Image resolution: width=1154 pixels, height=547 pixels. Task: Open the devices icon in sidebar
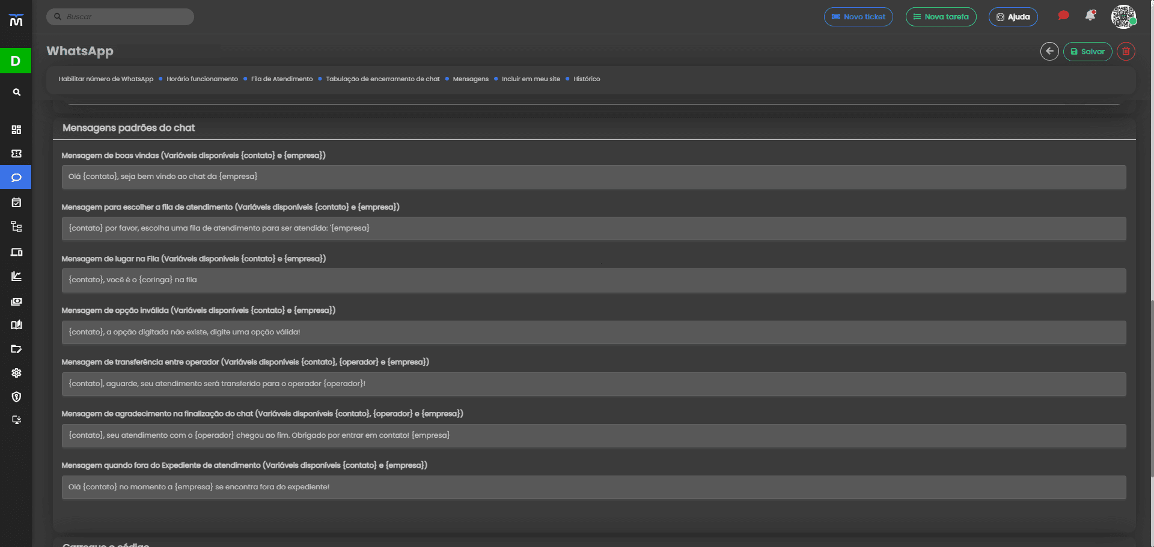(16, 252)
